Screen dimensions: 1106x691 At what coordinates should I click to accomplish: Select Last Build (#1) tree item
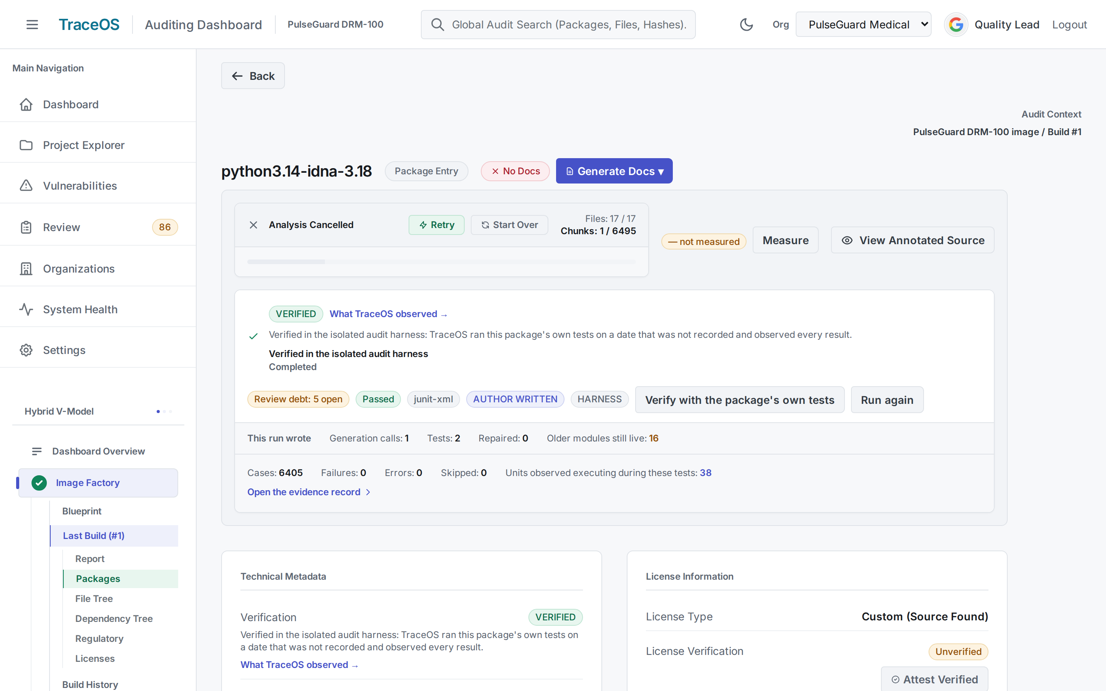(114, 536)
